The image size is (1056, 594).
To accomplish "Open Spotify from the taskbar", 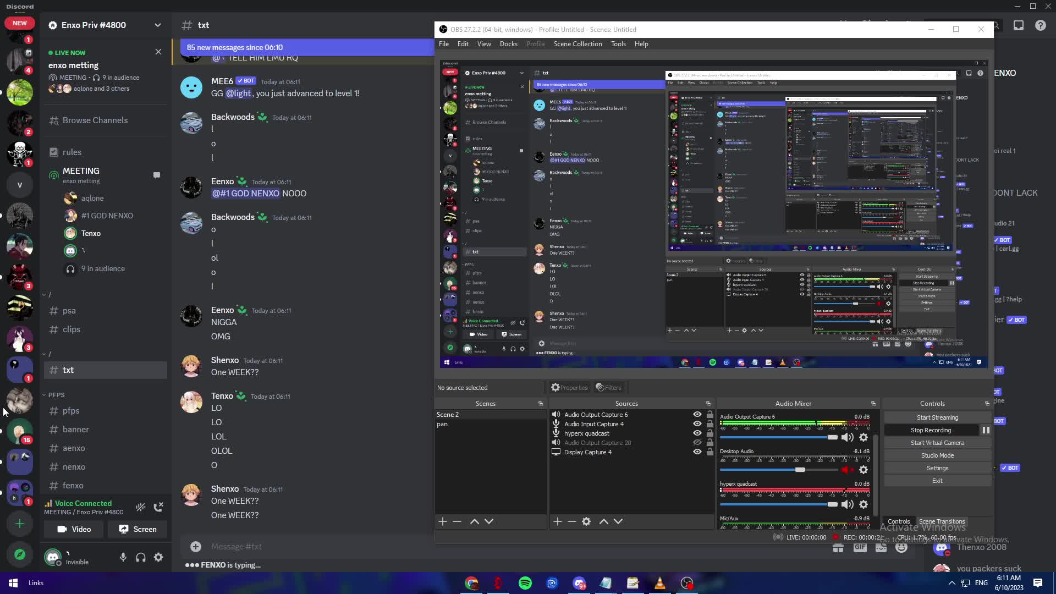I will [525, 583].
